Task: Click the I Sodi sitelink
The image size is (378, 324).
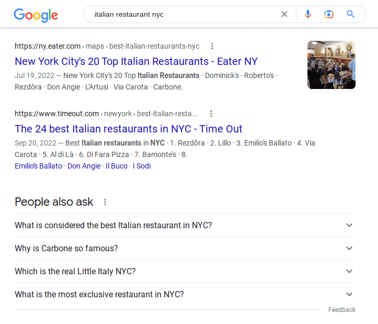Action: point(142,166)
